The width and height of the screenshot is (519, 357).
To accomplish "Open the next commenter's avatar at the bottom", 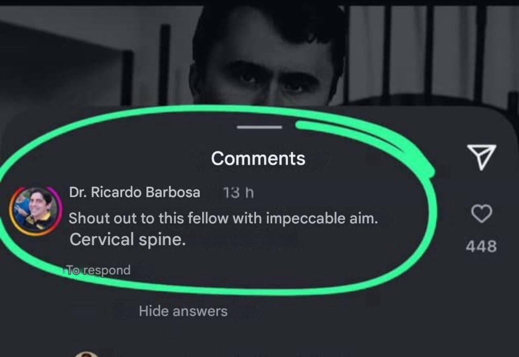I will [86, 354].
